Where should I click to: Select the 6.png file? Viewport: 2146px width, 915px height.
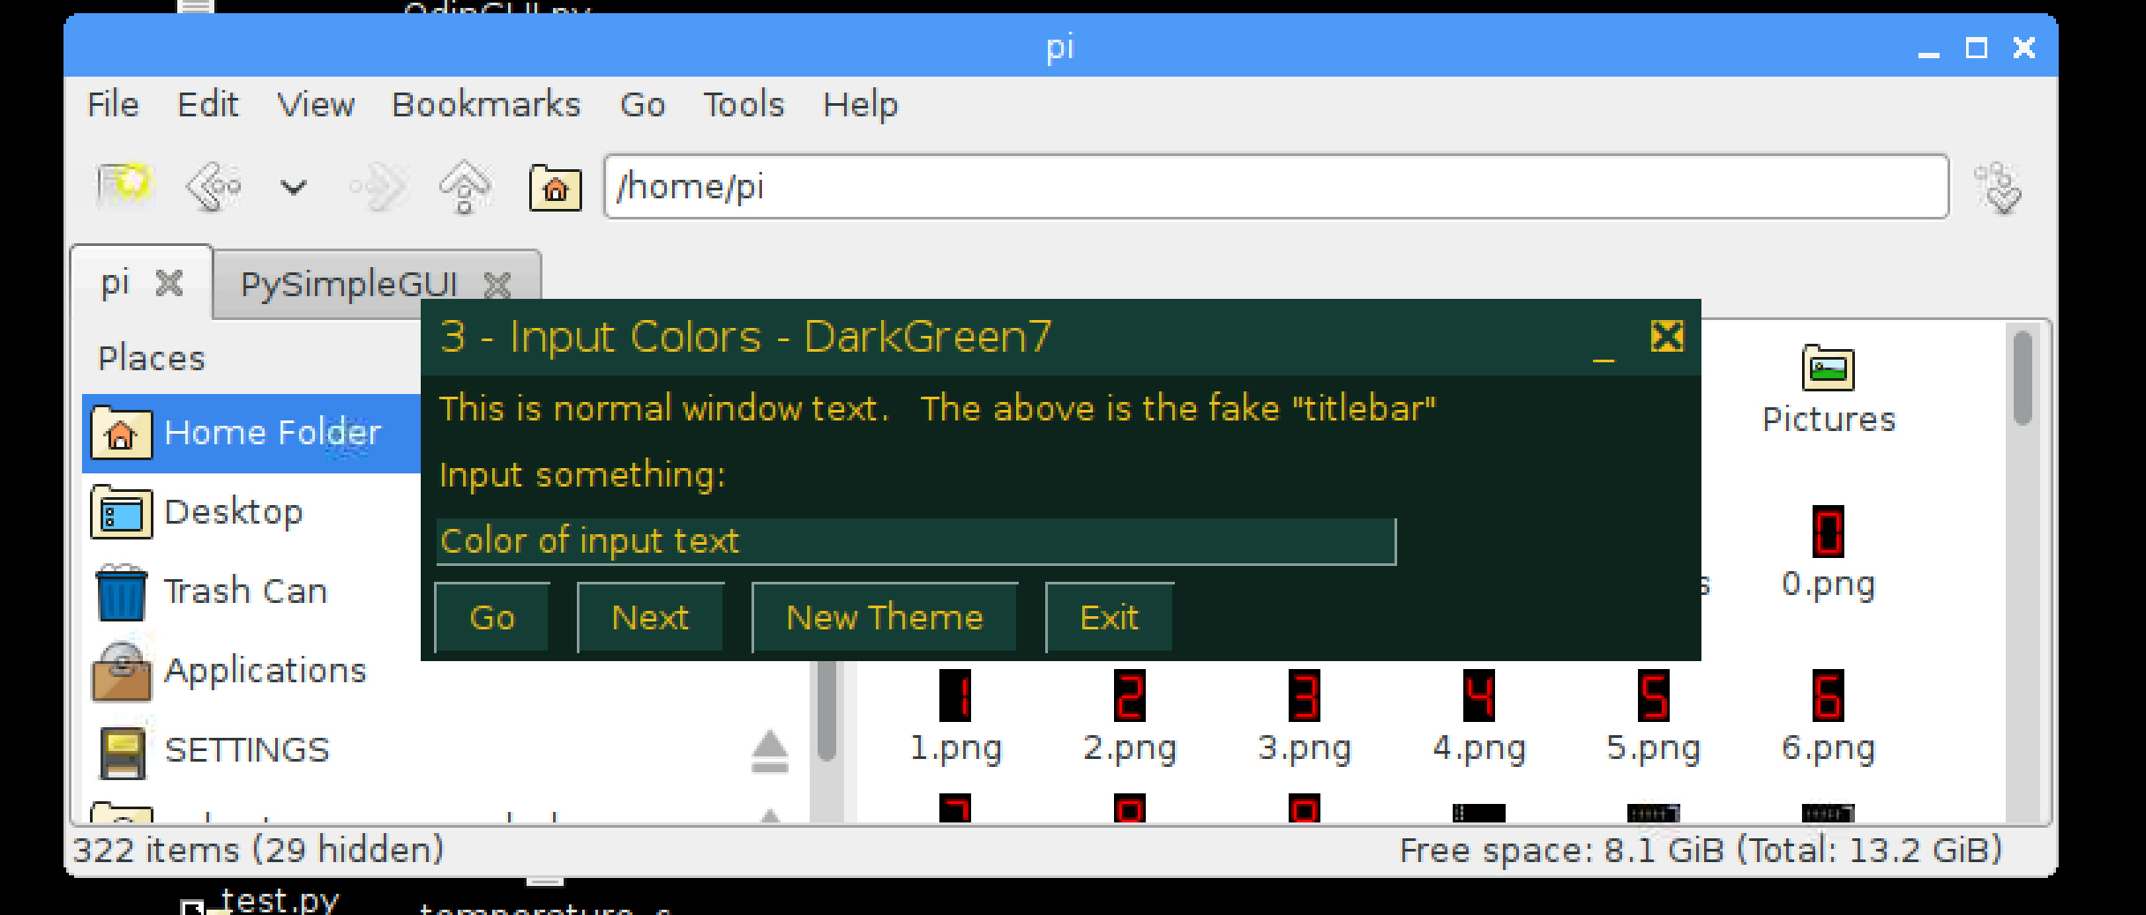tap(1828, 717)
